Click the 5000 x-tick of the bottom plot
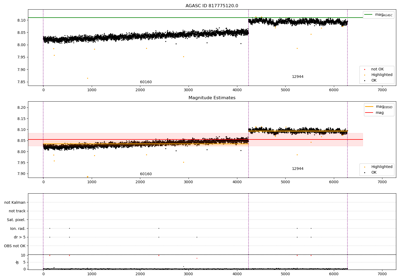 (285, 274)
